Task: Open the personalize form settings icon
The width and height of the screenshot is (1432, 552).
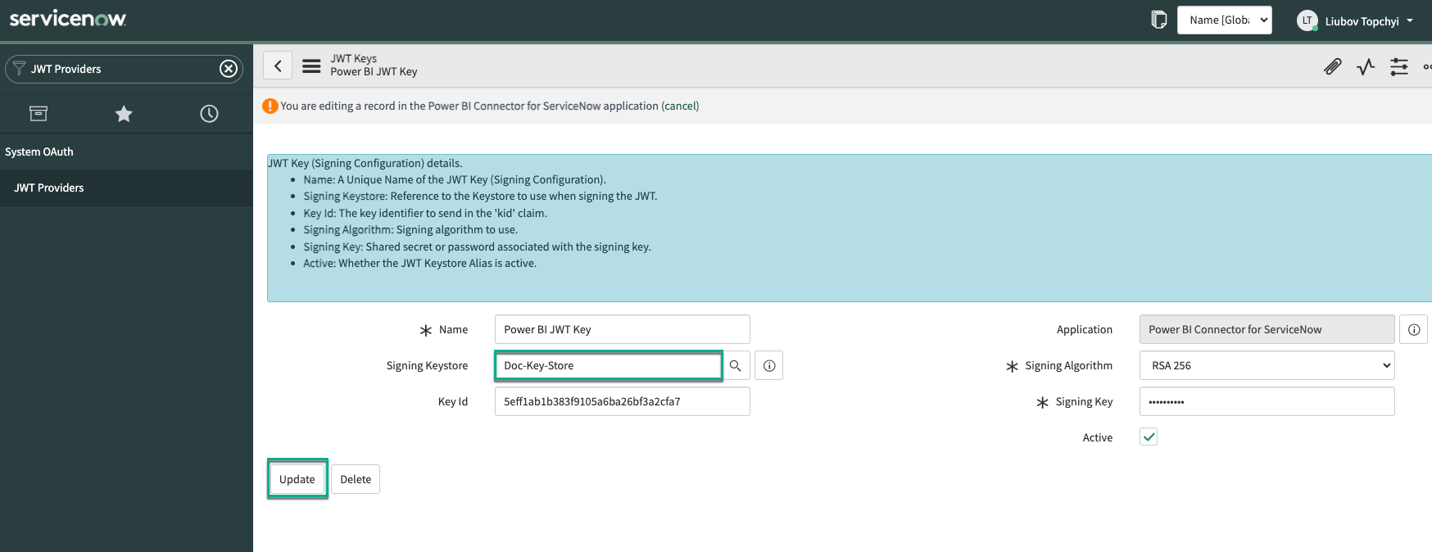Action: 1398,67
